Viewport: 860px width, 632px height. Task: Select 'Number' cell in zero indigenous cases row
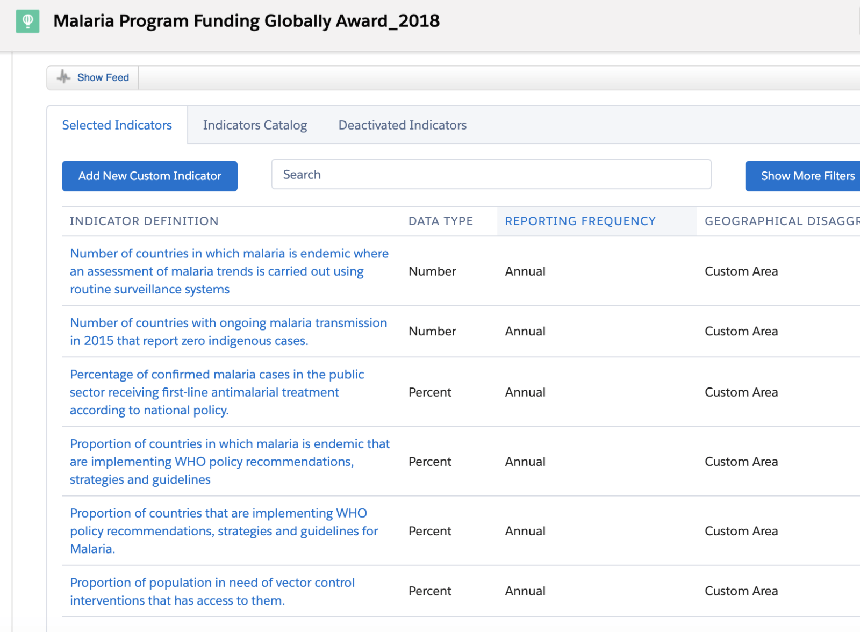click(x=432, y=332)
